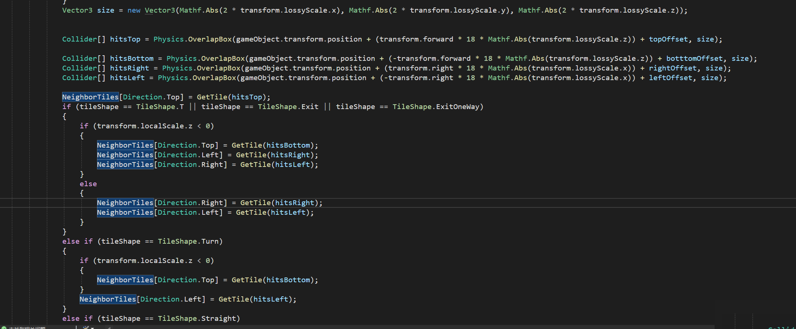Click 'hitsBottom' in its Collider[] declaration
This screenshot has width=796, height=329.
(x=132, y=59)
